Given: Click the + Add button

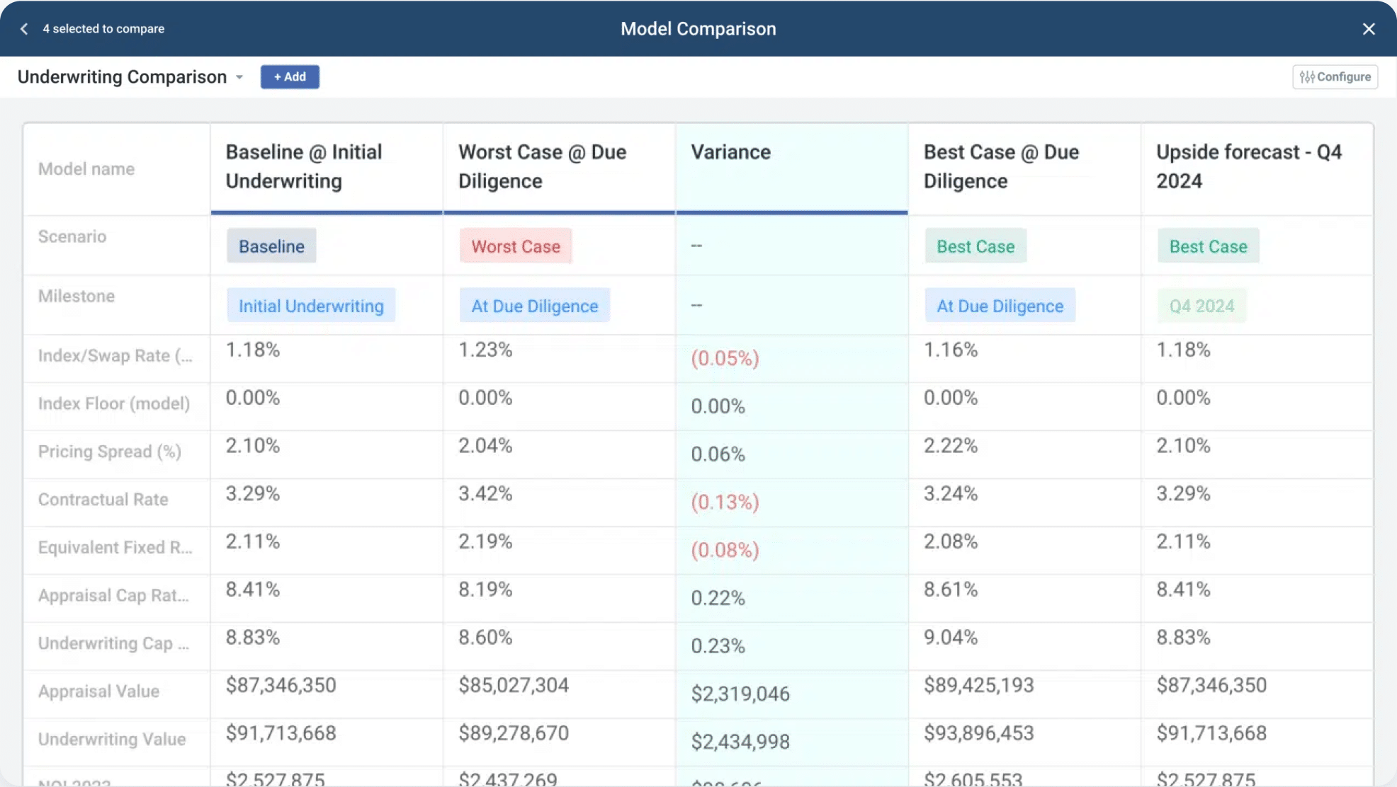Looking at the screenshot, I should pyautogui.click(x=290, y=77).
